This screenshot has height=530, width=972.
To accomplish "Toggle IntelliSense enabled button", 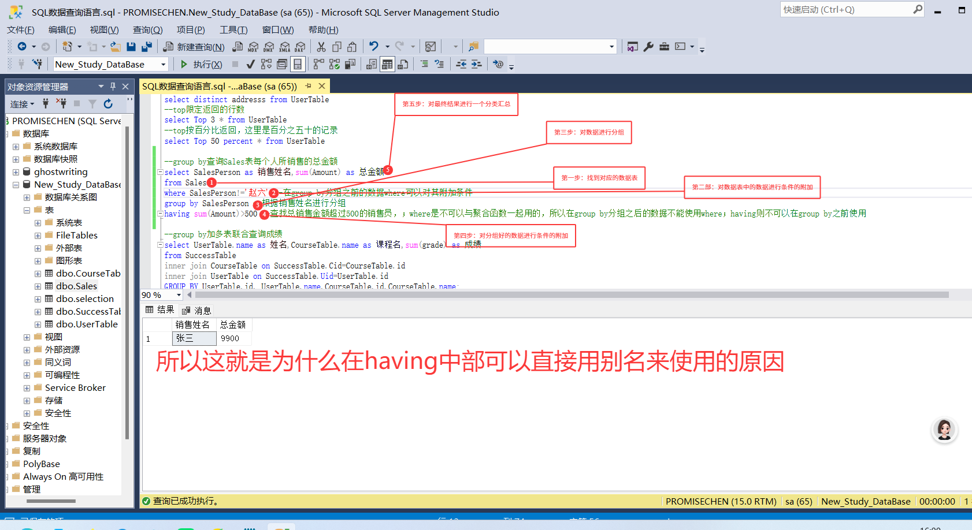I will pyautogui.click(x=298, y=64).
